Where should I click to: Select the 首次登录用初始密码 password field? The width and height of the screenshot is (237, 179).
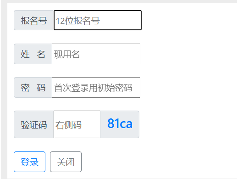(x=96, y=87)
